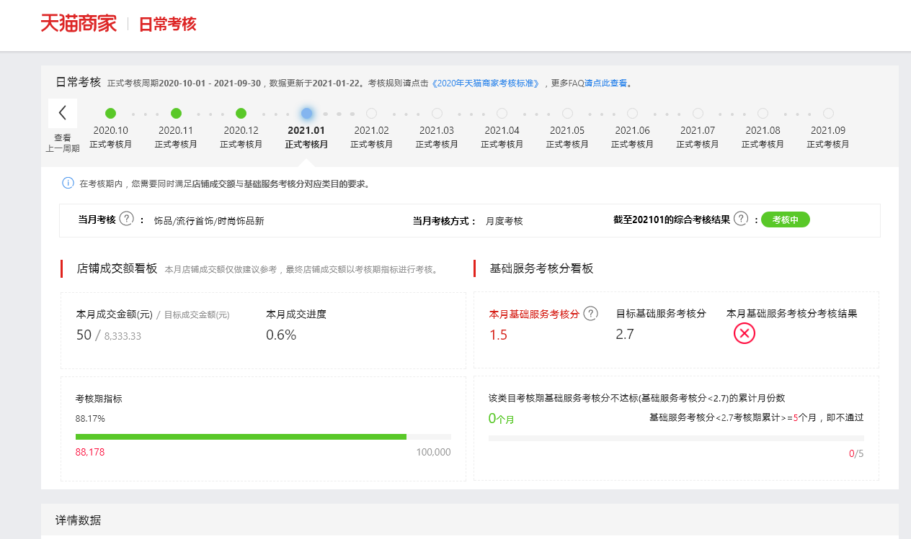Screen dimensions: 911x539
Task: Select the 2020.10 timeline dot
Action: point(110,113)
